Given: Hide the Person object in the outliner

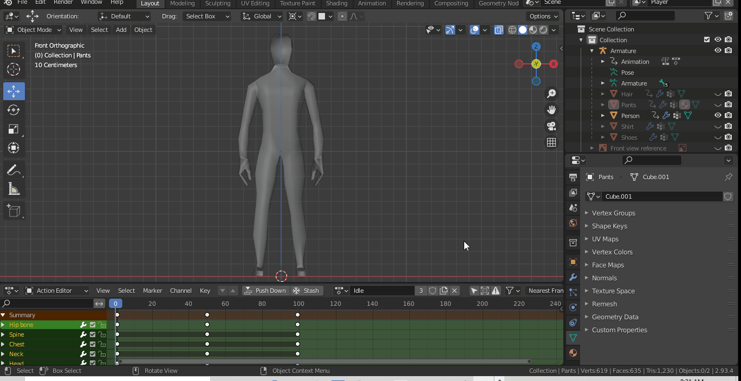Looking at the screenshot, I should point(717,115).
